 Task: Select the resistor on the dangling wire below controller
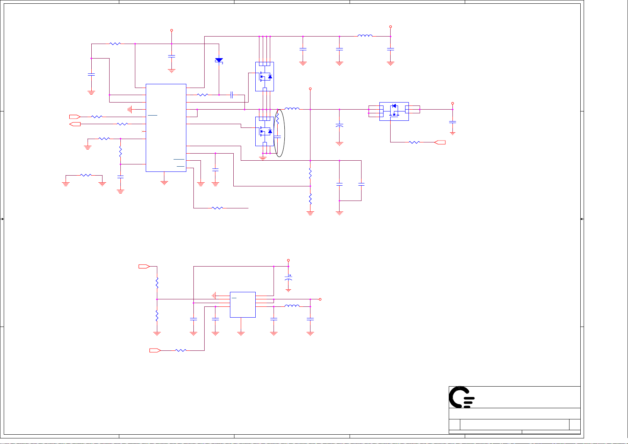pos(217,208)
